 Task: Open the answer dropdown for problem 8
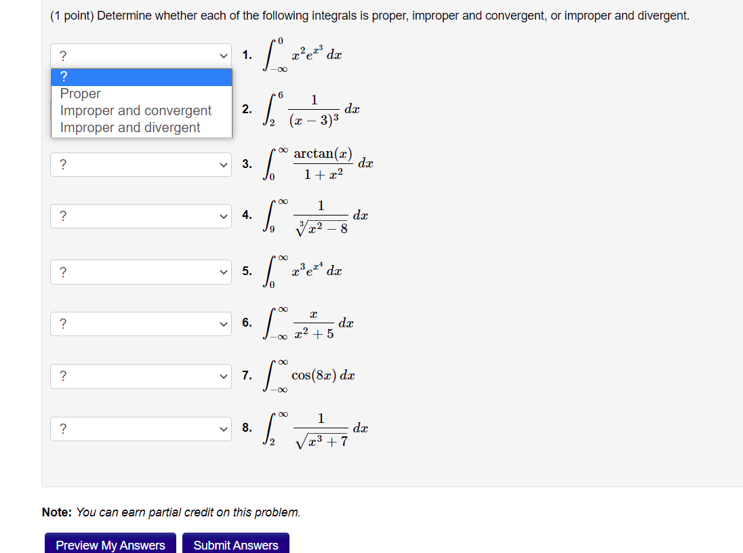(140, 428)
